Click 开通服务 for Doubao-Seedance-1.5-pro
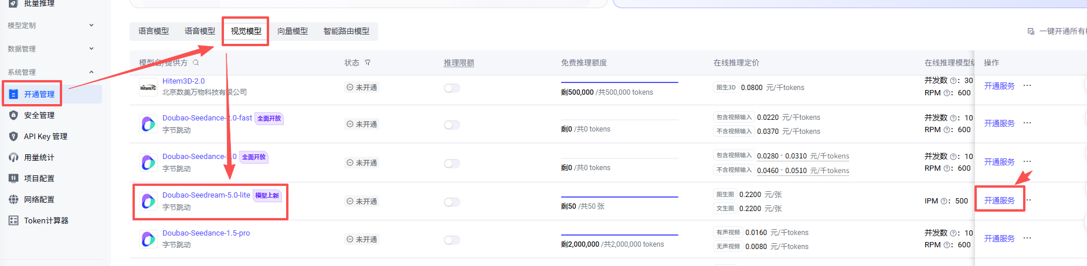 tap(999, 239)
